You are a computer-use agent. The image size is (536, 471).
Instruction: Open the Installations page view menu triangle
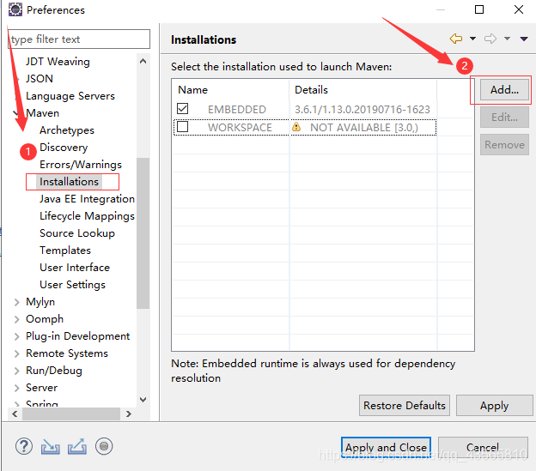pyautogui.click(x=524, y=39)
